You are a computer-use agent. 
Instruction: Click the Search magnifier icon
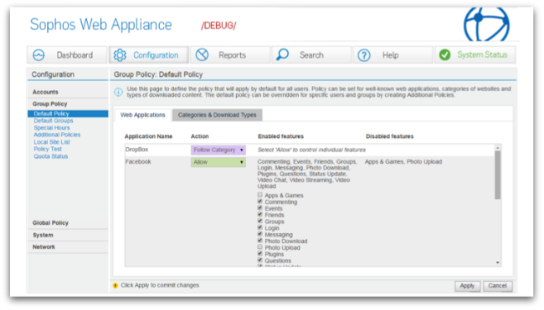282,54
